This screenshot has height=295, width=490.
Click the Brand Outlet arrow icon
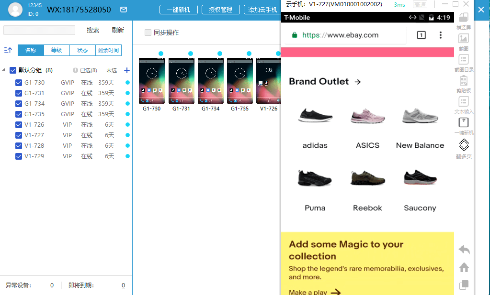(x=358, y=82)
